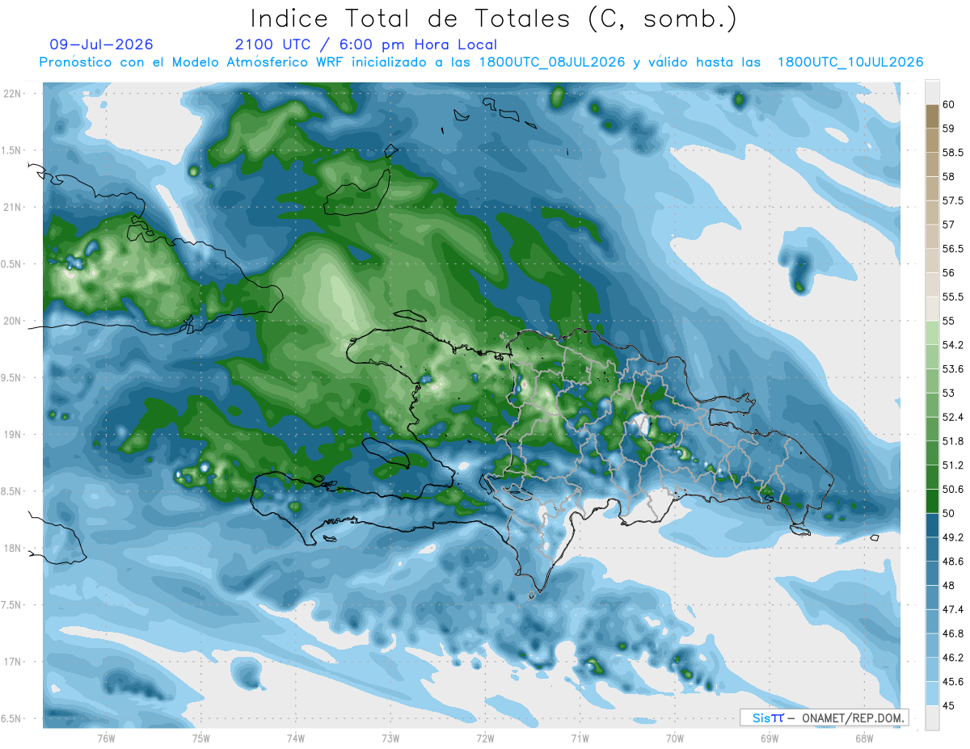
Task: Click the colorbar value '49.2'
Action: (953, 537)
